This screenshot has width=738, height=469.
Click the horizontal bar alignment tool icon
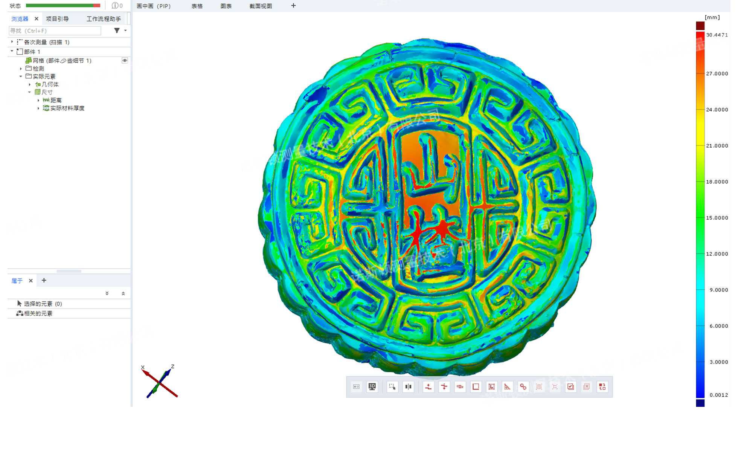tap(460, 387)
